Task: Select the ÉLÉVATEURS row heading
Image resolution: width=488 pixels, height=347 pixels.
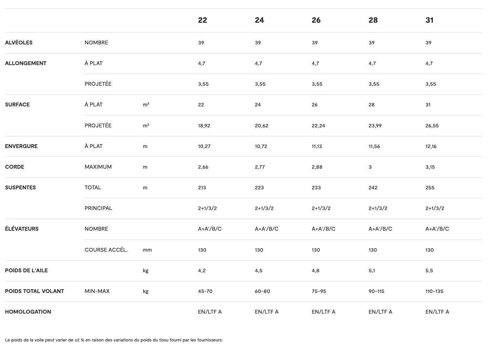Action: pos(21,229)
